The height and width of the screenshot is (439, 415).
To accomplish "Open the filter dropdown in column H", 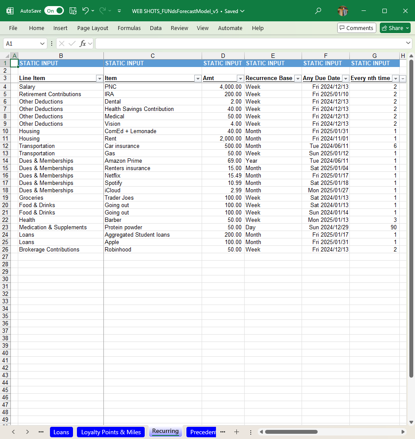I will pyautogui.click(x=403, y=79).
